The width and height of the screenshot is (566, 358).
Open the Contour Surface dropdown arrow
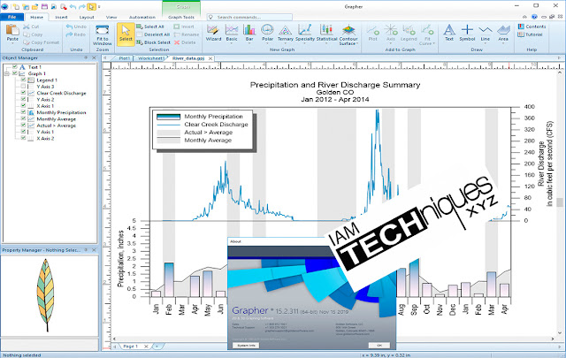coord(357,43)
